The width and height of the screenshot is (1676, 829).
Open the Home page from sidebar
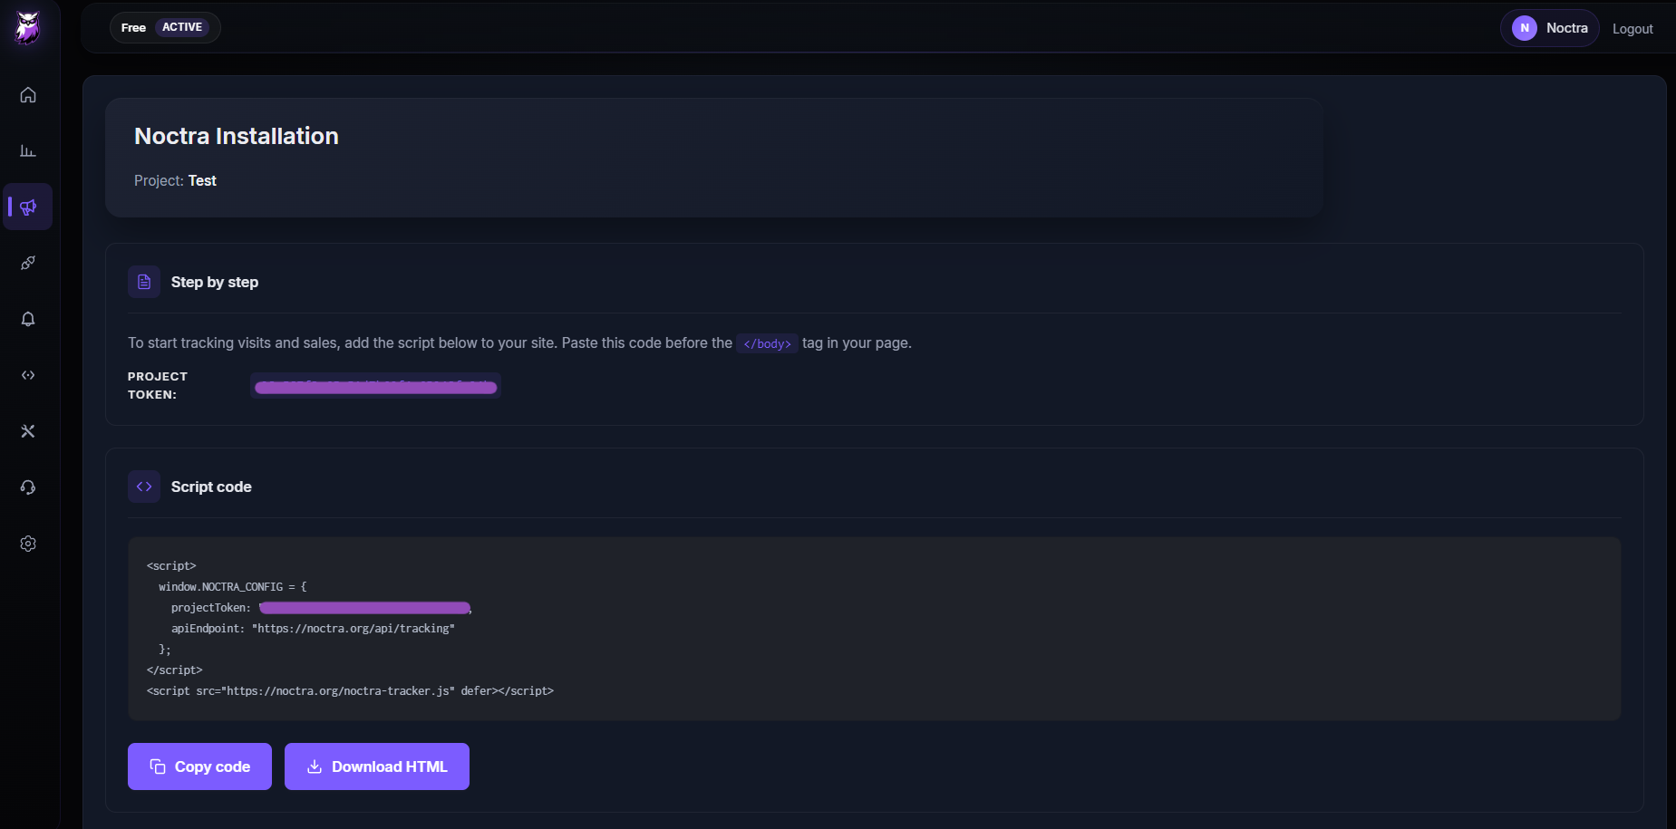click(x=28, y=95)
